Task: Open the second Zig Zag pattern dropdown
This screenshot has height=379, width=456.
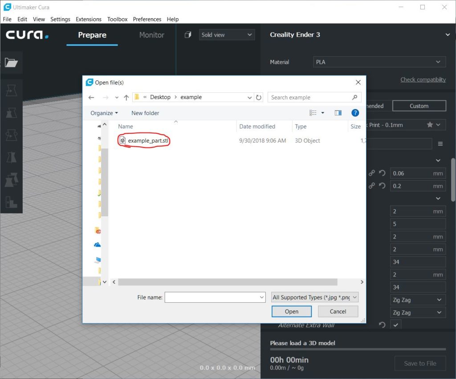Action: pos(418,312)
